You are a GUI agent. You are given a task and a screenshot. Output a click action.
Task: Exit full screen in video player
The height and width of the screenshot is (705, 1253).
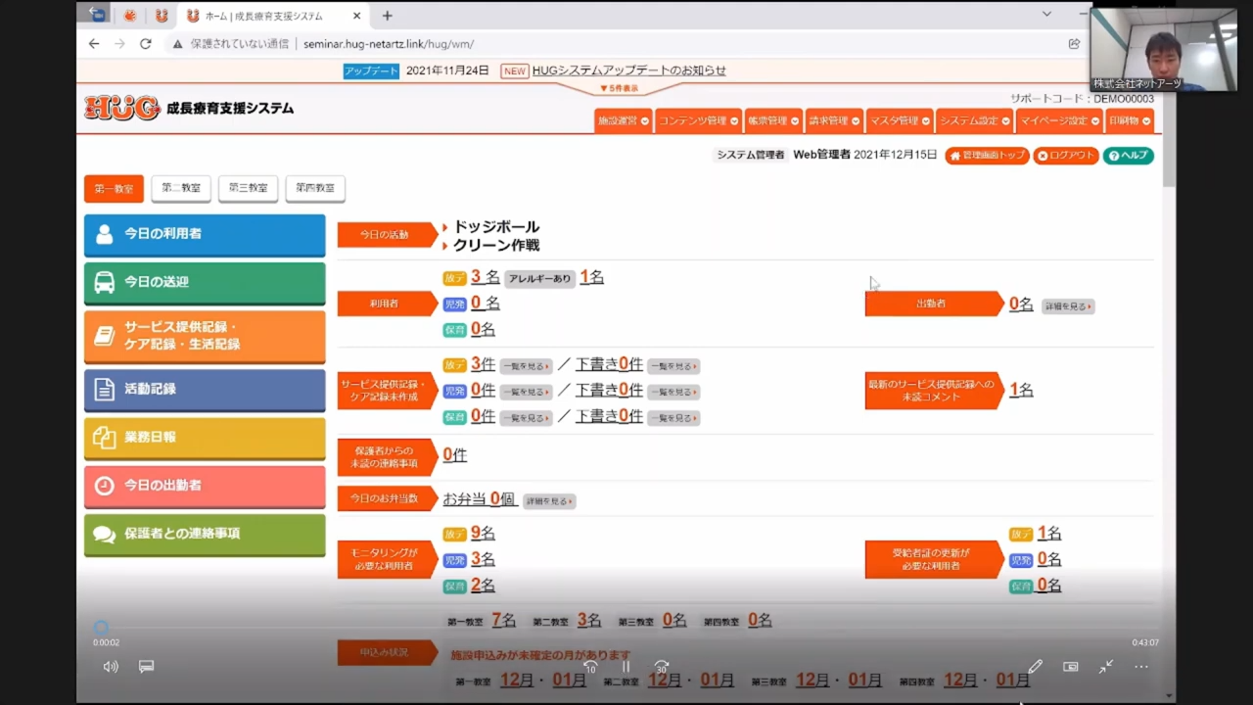coord(1106,667)
